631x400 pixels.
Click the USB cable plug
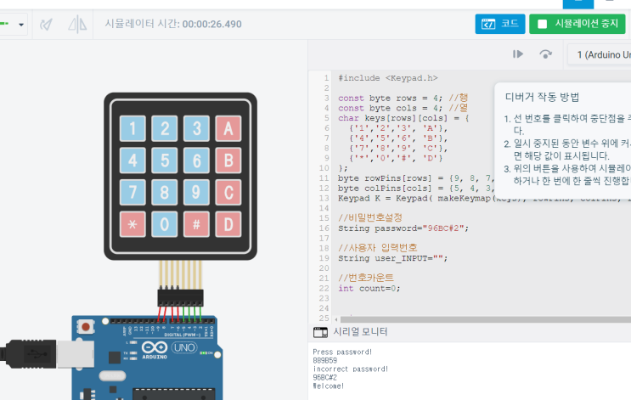(x=48, y=354)
